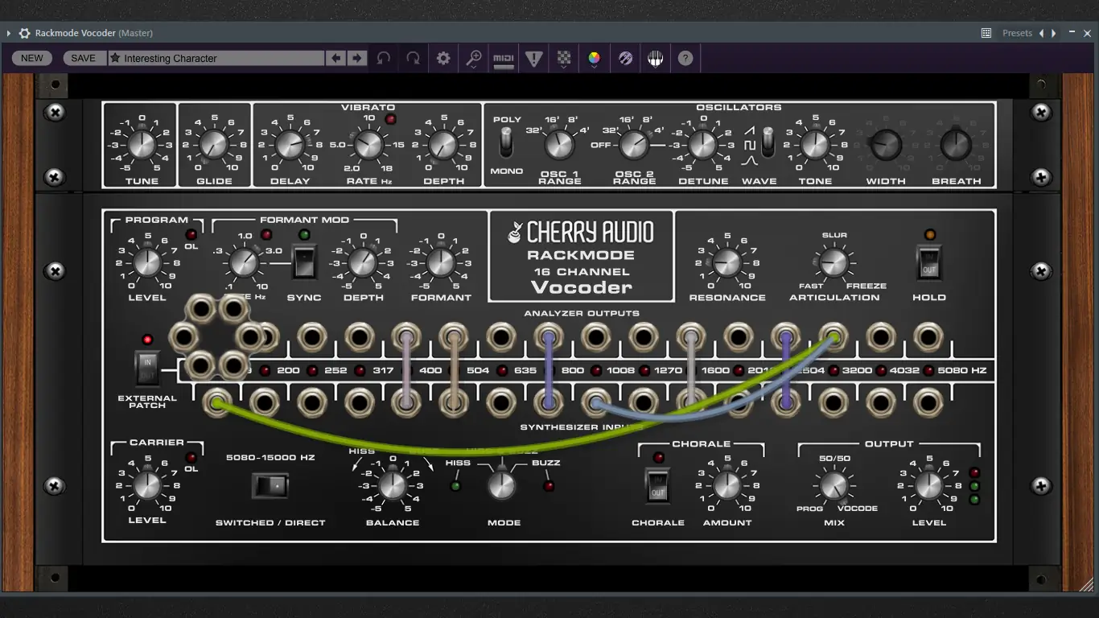Click the ARTICULATION knob
This screenshot has height=618, width=1099.
pos(834,262)
